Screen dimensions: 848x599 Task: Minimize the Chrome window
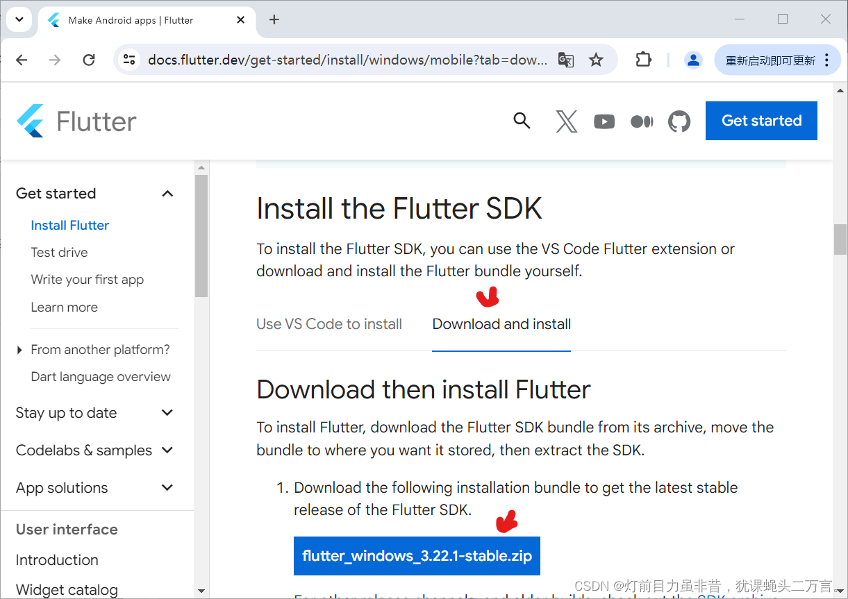point(740,19)
